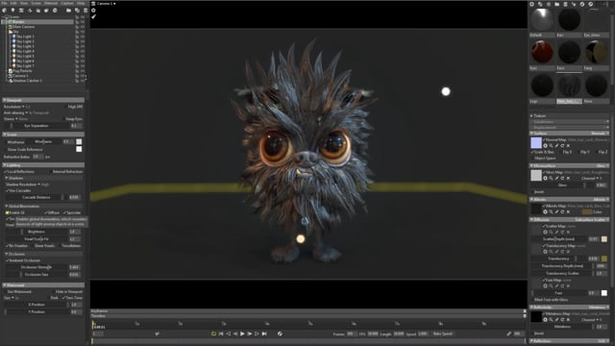This screenshot has height=346, width=615.
Task: Toggle the Specular GI checkbox
Action: pyautogui.click(x=64, y=212)
